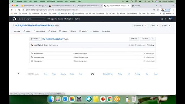Switch to the Instance details EC2 tab

[34, 6]
